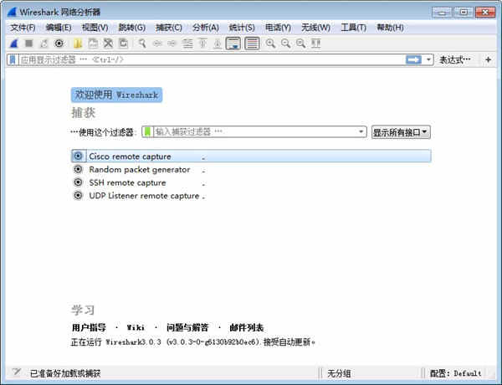Restart the current capture from toolbar
The width and height of the screenshot is (502, 385).
[44, 44]
